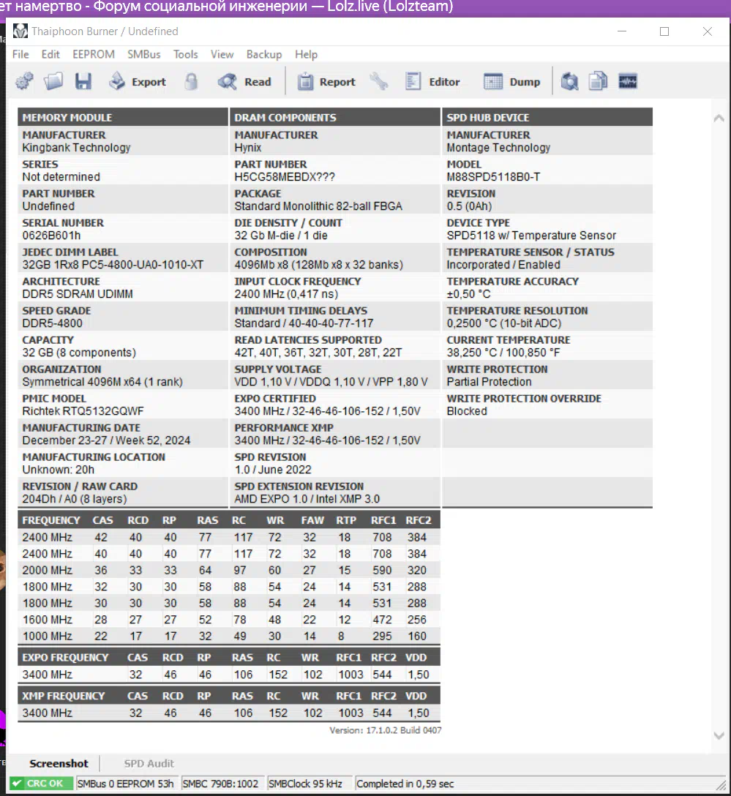
Task: Click the SMBus 0 EEPROM 53h status field
Action: click(x=125, y=784)
